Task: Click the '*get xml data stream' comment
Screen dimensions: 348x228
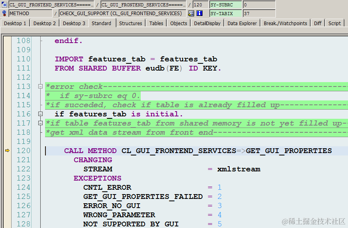Action: (x=197, y=132)
